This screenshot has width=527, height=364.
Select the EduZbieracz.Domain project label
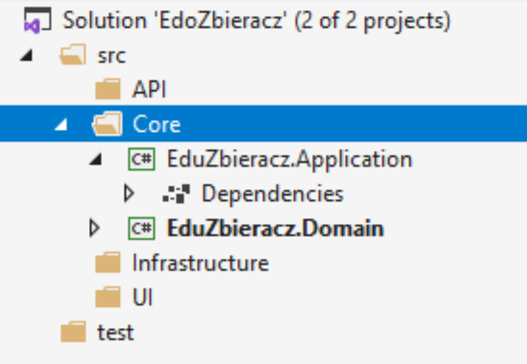point(275,228)
